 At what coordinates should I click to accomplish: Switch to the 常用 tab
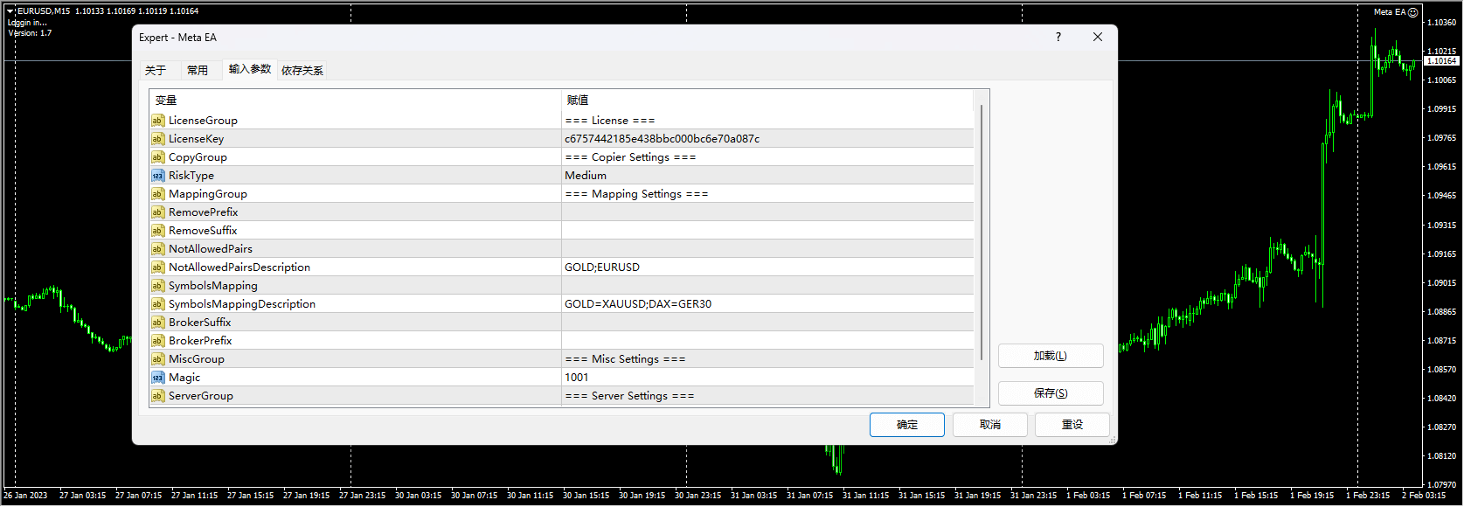tap(198, 70)
